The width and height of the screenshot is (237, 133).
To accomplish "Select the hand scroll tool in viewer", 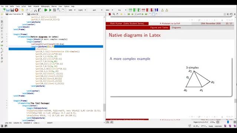I will click(117, 14).
